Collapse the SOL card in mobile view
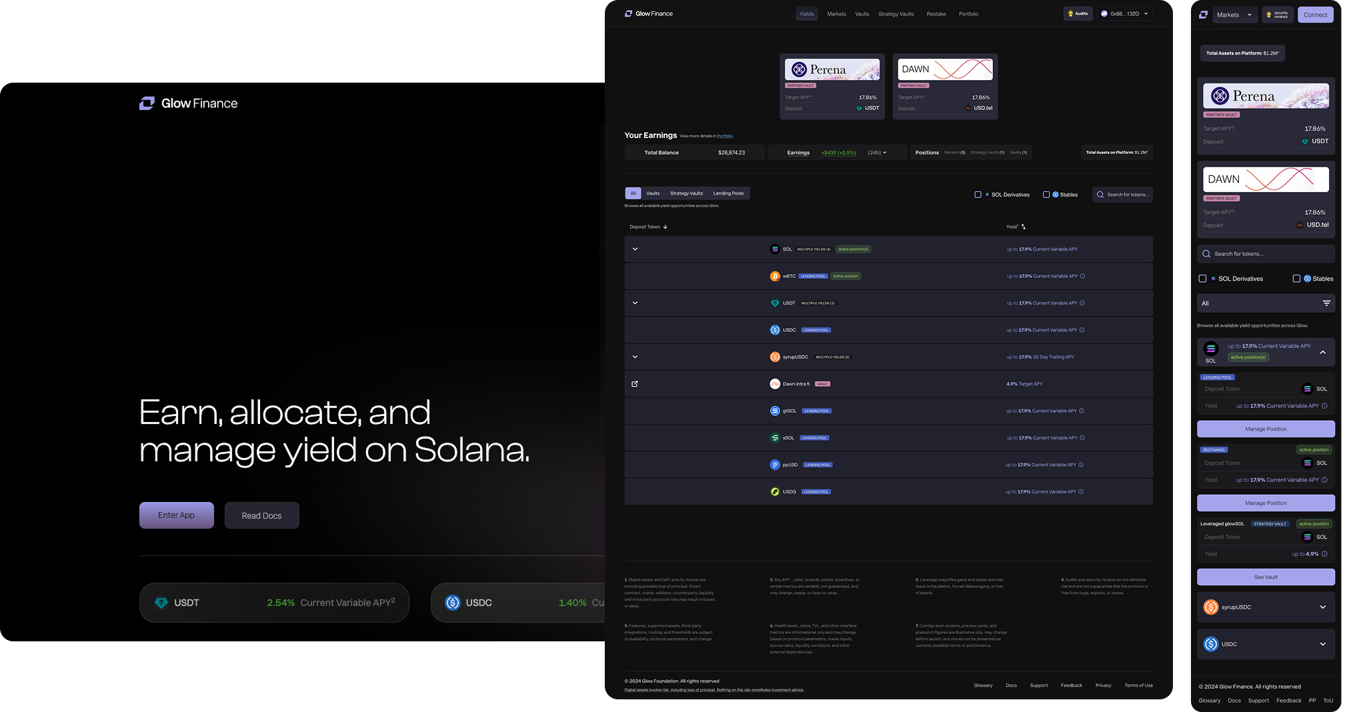The image size is (1353, 712). click(1323, 352)
